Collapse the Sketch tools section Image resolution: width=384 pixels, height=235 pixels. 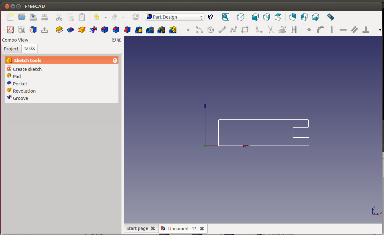pyautogui.click(x=115, y=60)
